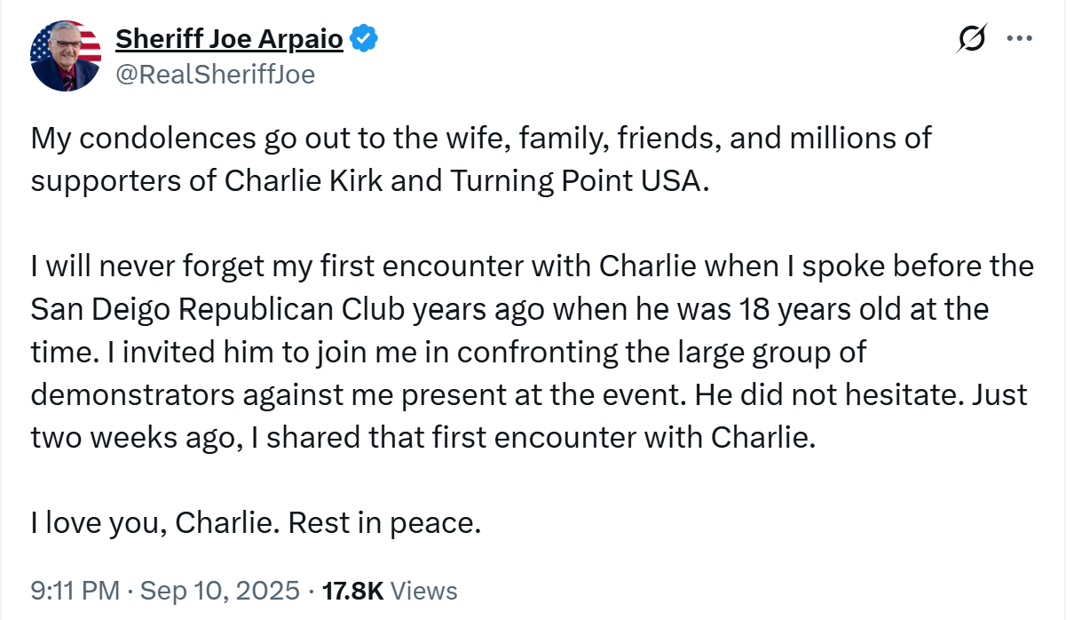Click the word Views beside the count
The height and width of the screenshot is (620, 1074).
pos(424,591)
